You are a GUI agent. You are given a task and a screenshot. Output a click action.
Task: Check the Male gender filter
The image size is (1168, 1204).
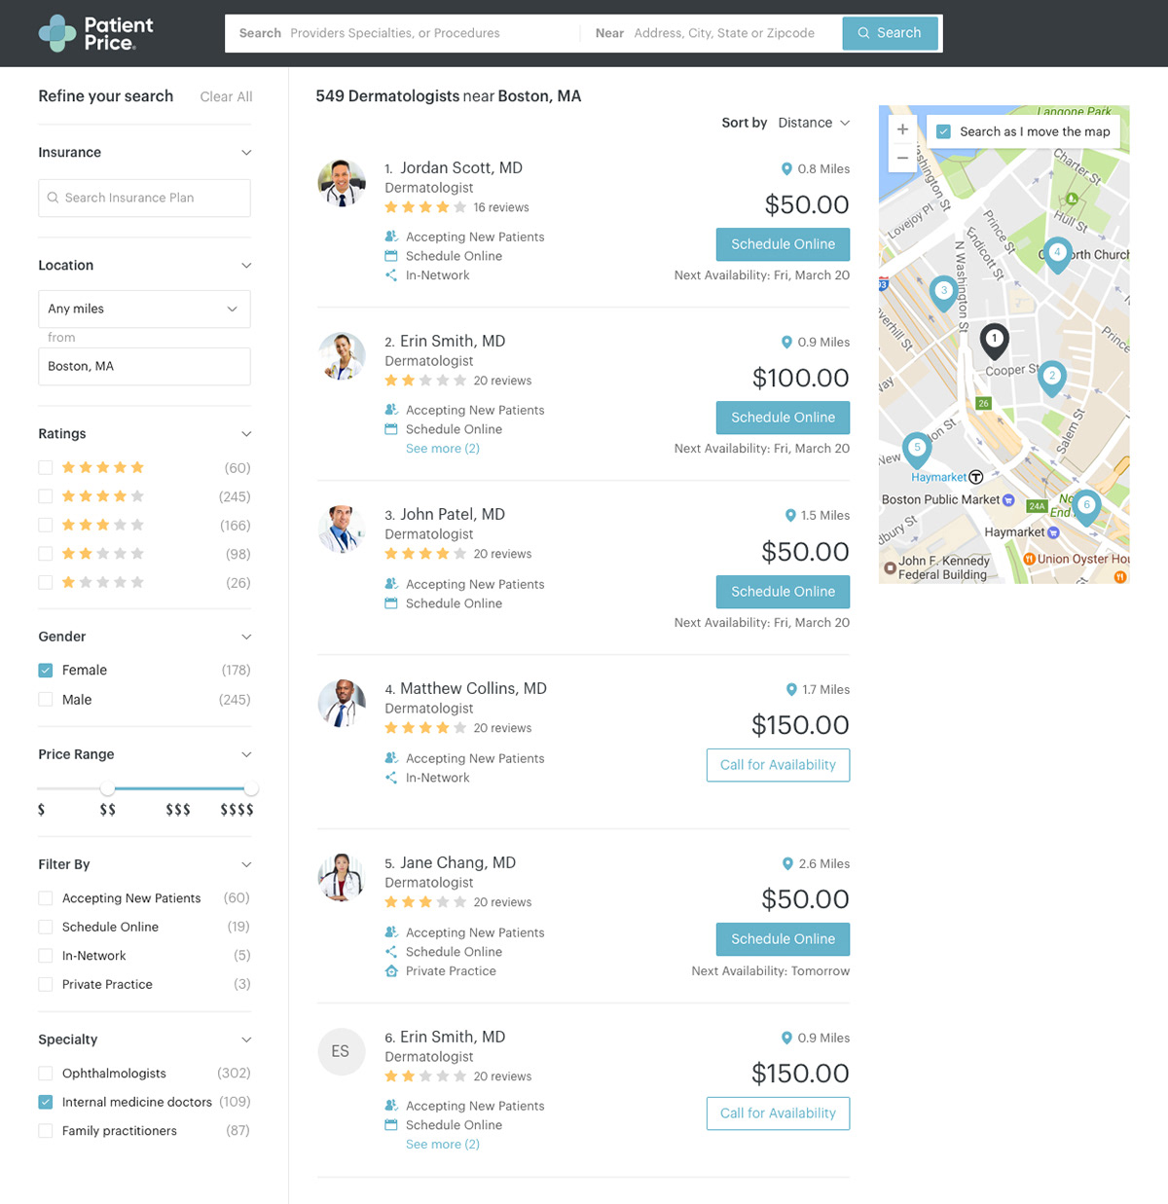pos(46,699)
